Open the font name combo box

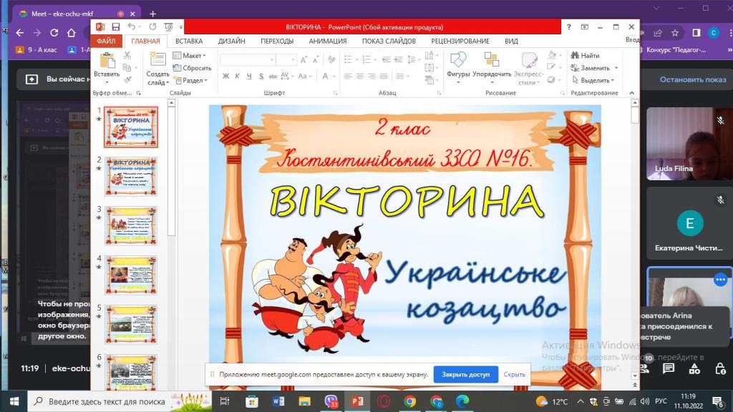(x=247, y=60)
